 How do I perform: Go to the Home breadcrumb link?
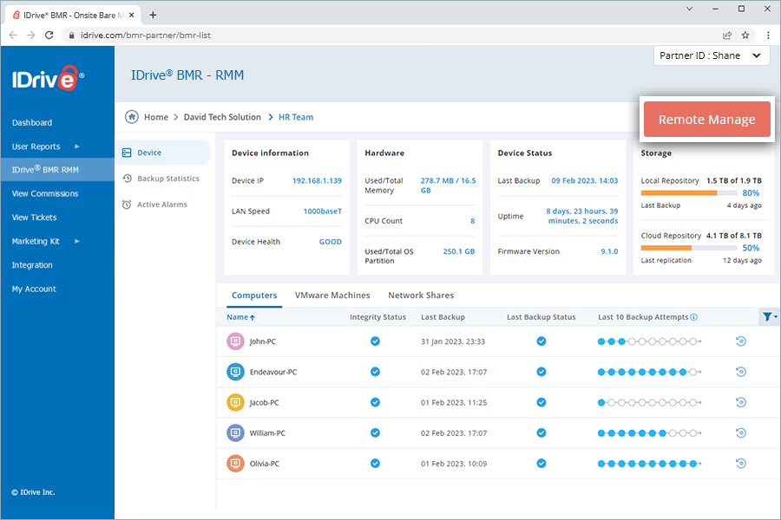[x=156, y=117]
